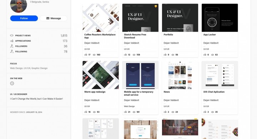This screenshot has height=139, width=257.
Task: Click the 36 followers count
Action: click(65, 46)
